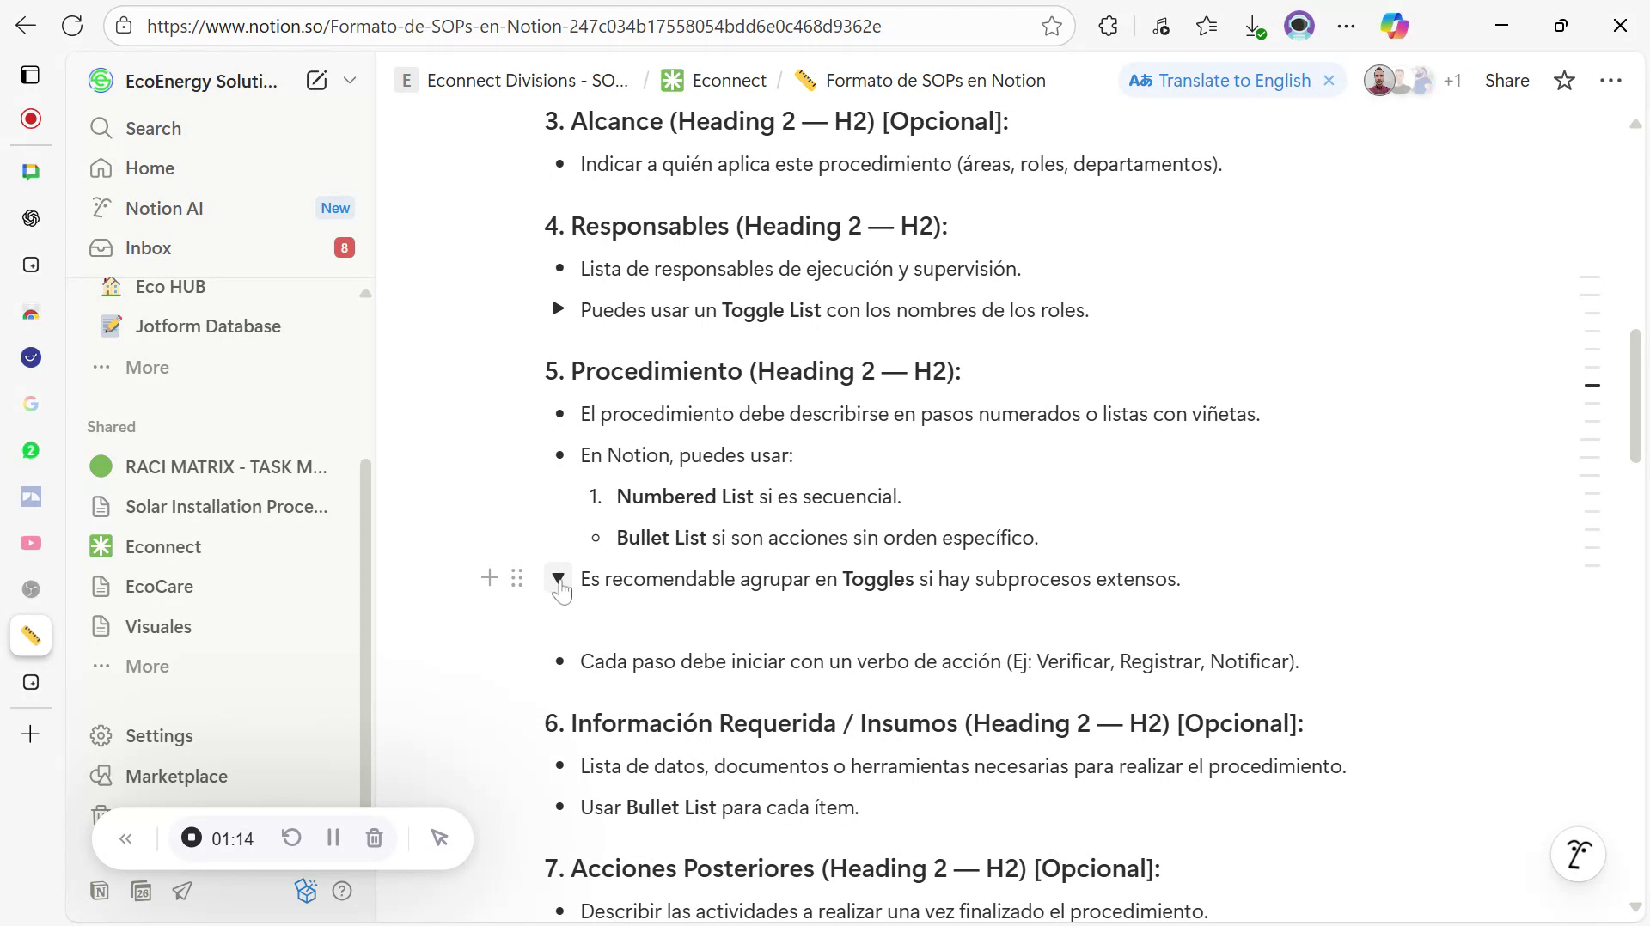Restart the recording with the redo icon
The width and height of the screenshot is (1650, 926).
click(x=291, y=838)
